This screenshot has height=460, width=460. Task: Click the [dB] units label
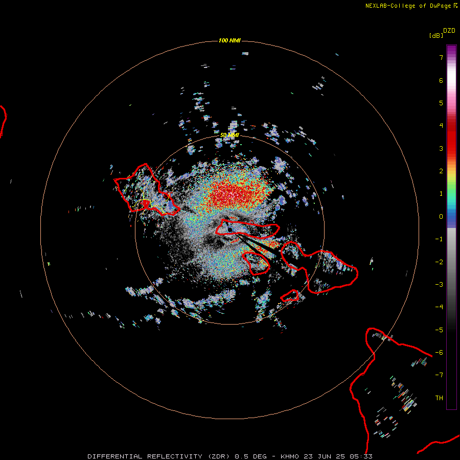436,35
